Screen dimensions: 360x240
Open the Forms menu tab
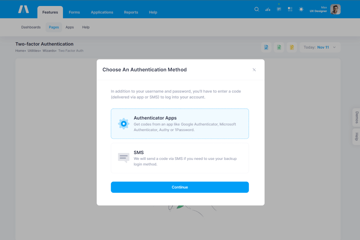click(x=74, y=12)
